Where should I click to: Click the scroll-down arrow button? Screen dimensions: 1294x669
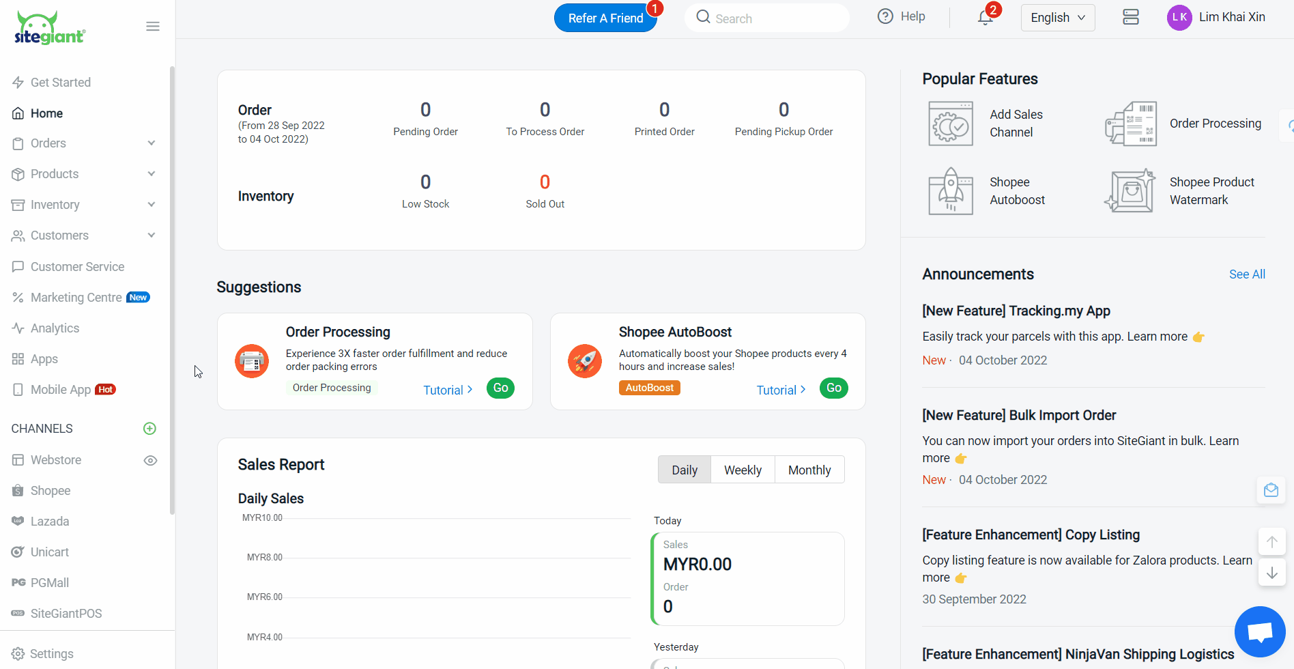(x=1272, y=573)
